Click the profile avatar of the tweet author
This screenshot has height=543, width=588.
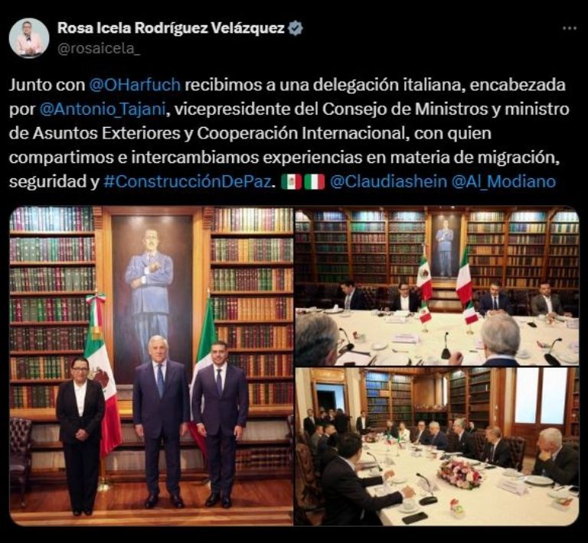coord(29,38)
